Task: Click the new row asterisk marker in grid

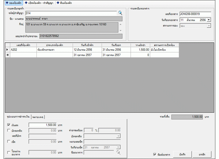Action: [x=7, y=55]
